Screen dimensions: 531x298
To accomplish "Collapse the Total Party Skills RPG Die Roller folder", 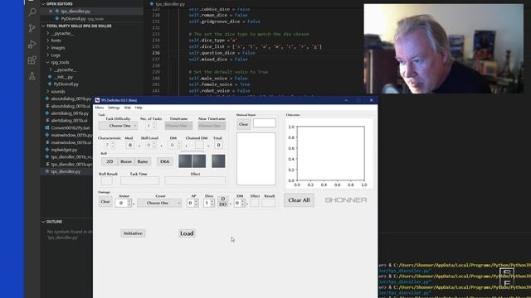I will (43, 26).
